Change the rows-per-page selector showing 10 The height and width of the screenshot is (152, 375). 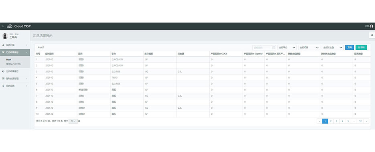(x=73, y=121)
